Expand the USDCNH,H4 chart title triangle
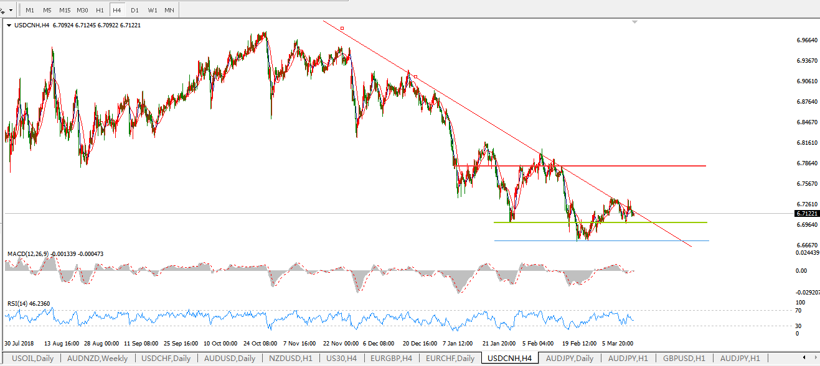The image size is (820, 366). 8,25
